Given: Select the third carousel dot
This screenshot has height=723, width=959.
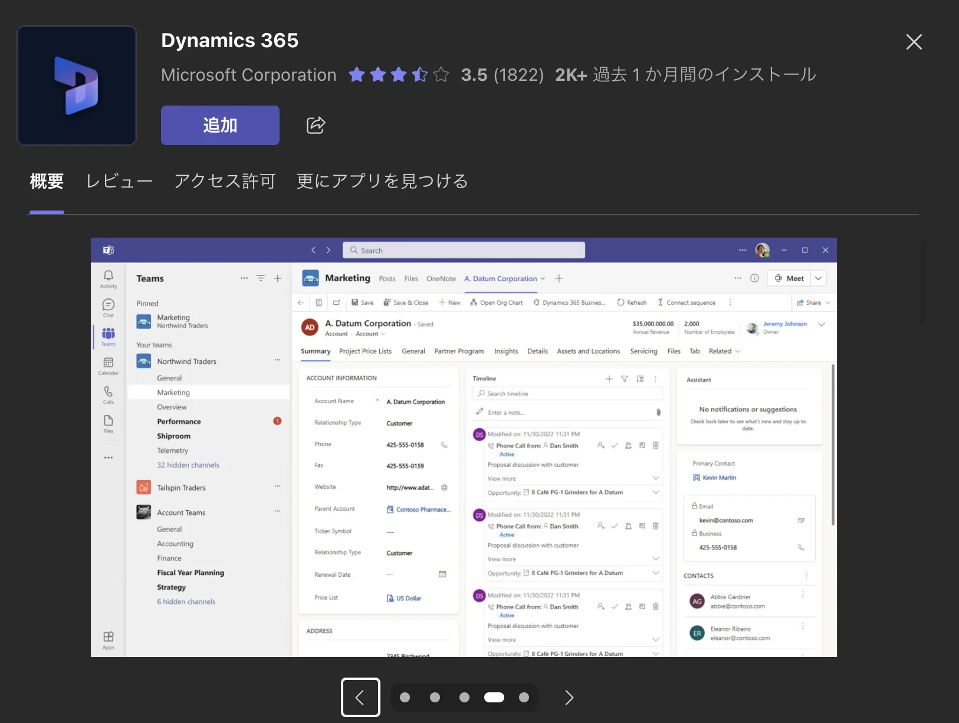Looking at the screenshot, I should coord(464,698).
